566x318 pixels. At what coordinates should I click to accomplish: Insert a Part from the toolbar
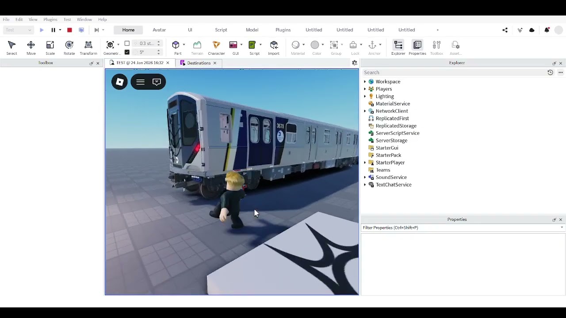click(176, 45)
